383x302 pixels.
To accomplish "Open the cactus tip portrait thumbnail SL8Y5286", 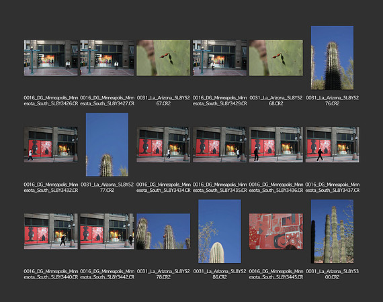I will coord(220,232).
